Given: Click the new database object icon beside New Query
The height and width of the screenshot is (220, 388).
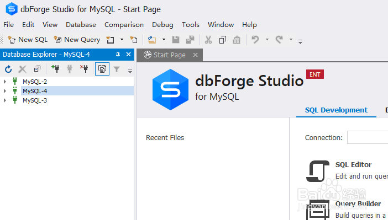Looking at the screenshot, I should pos(110,40).
